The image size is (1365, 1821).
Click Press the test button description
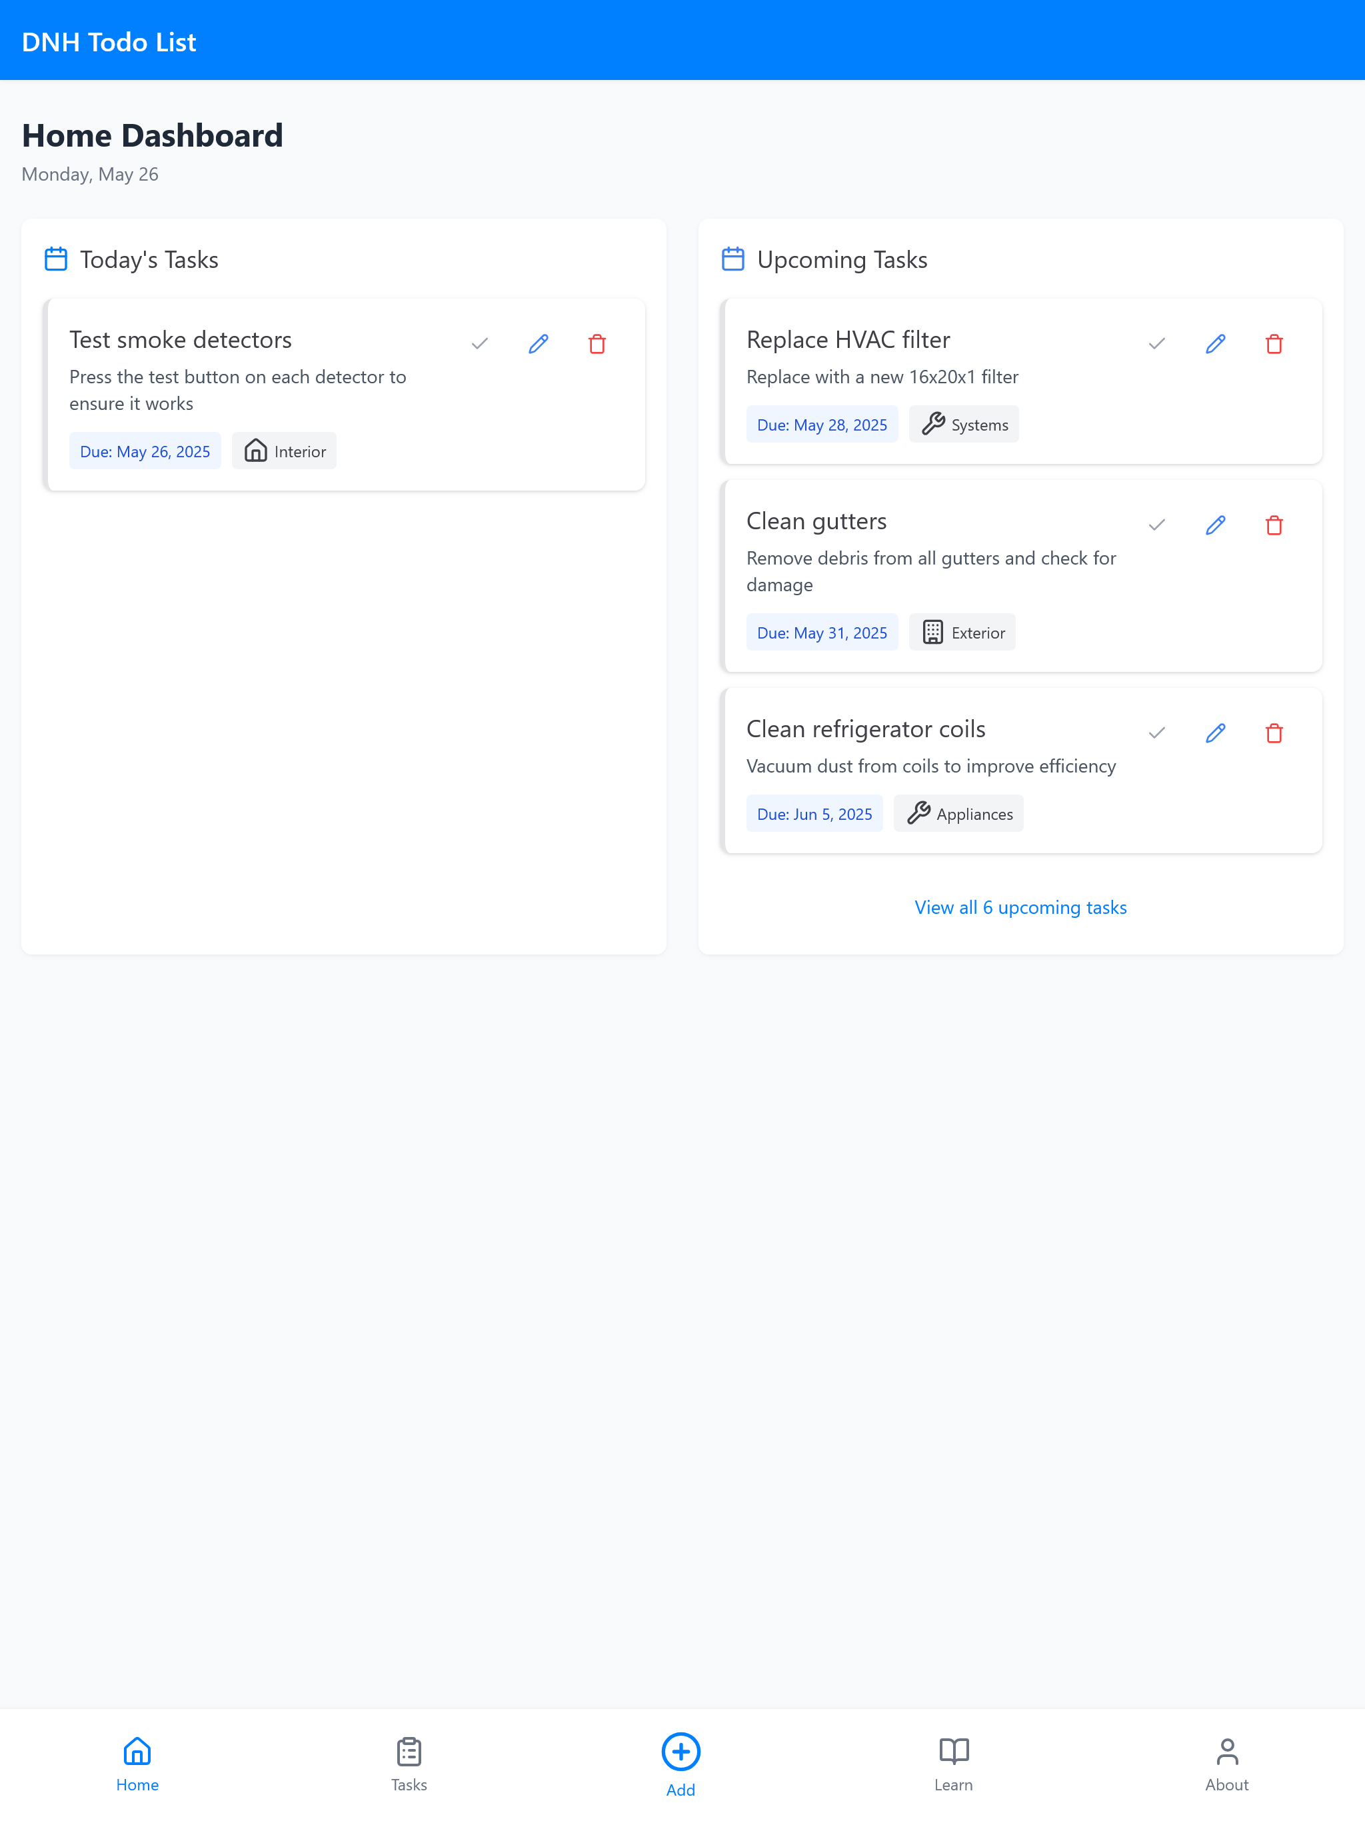238,390
